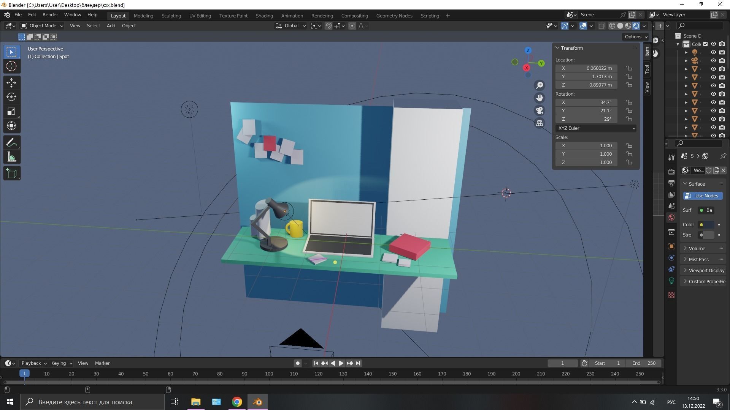Toggle auto keying record button
This screenshot has width=730, height=410.
coord(298,363)
